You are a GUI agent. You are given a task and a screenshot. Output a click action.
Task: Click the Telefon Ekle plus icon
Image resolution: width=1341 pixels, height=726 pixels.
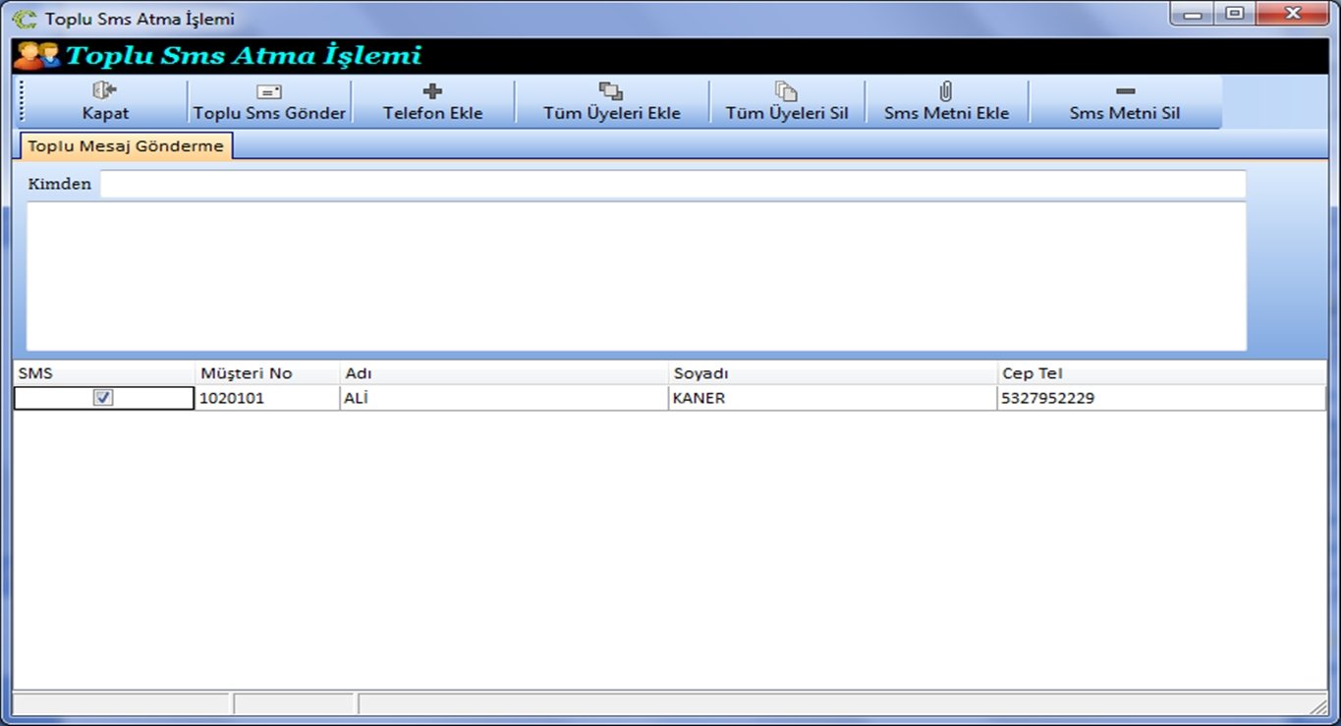(432, 91)
